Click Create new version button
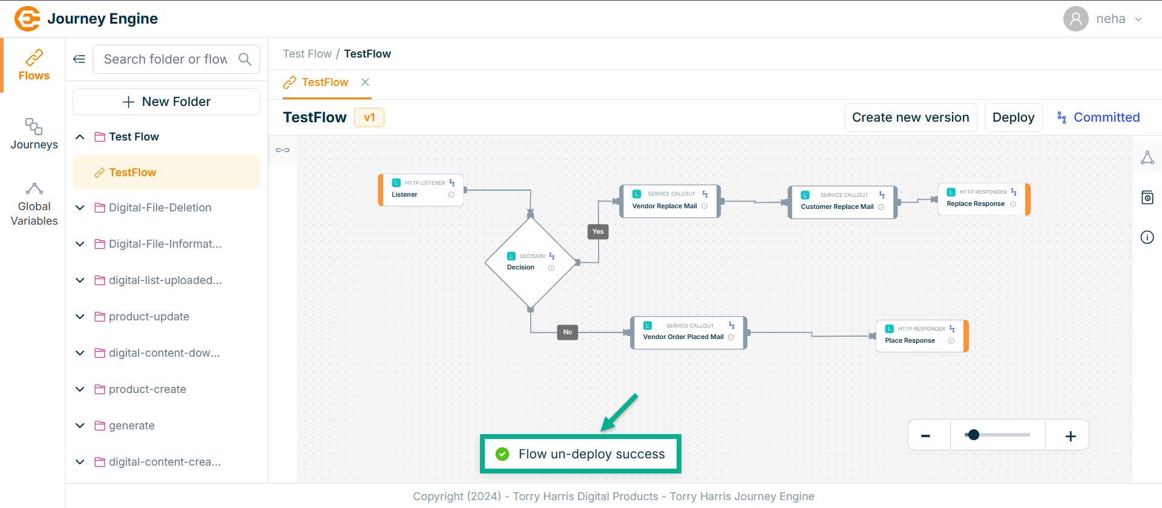1162x508 pixels. coord(910,117)
